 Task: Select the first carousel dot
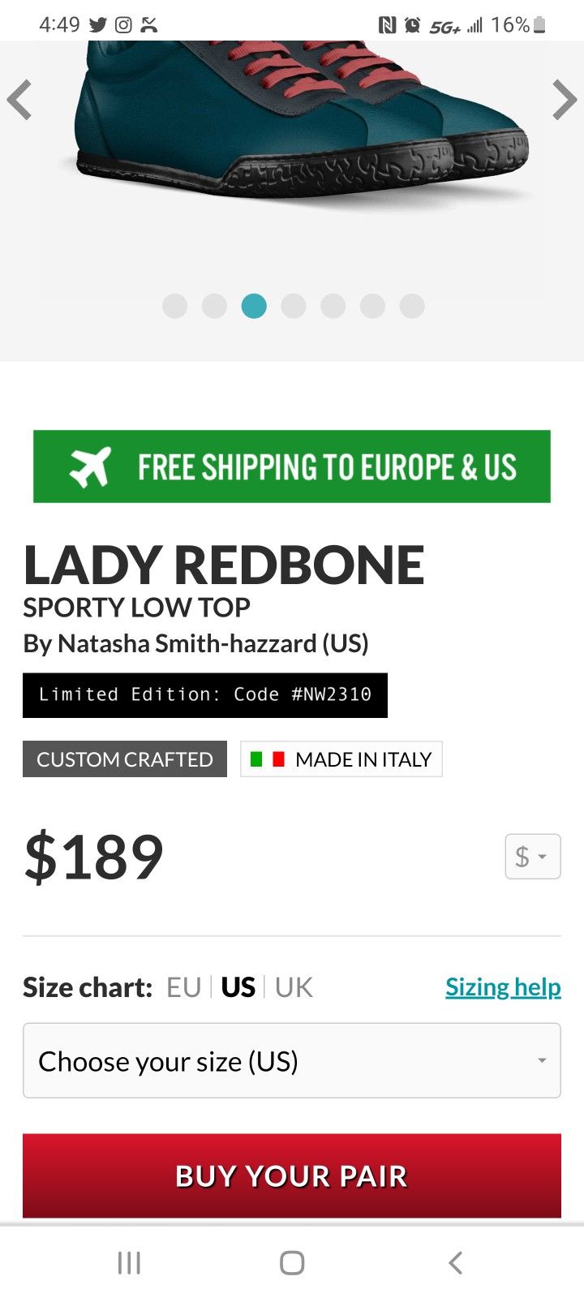pyautogui.click(x=174, y=306)
